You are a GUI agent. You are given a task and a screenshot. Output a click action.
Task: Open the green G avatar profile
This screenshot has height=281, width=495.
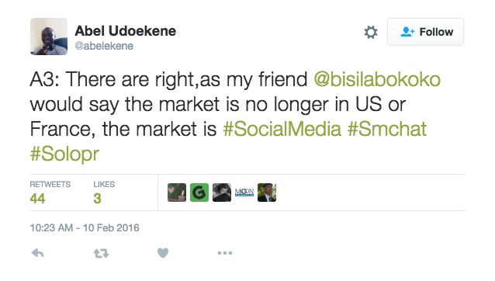click(199, 193)
